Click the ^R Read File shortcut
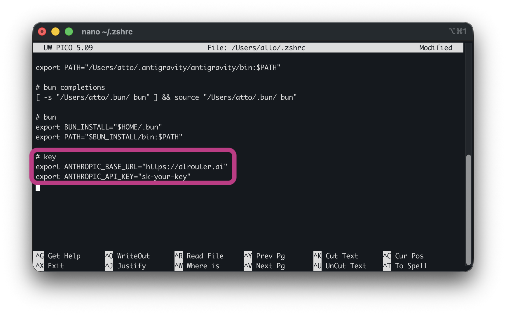Image resolution: width=506 pixels, height=315 pixels. 199,256
